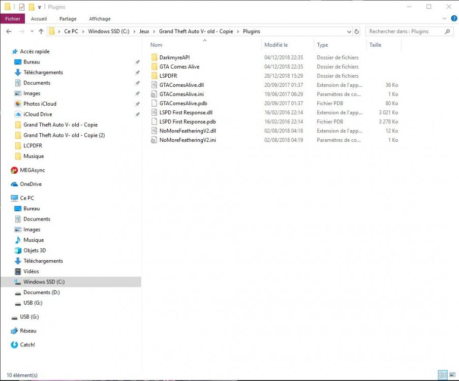Image resolution: width=459 pixels, height=381 pixels.
Task: Select LSPD First Response.dll file icon
Action: (x=154, y=112)
